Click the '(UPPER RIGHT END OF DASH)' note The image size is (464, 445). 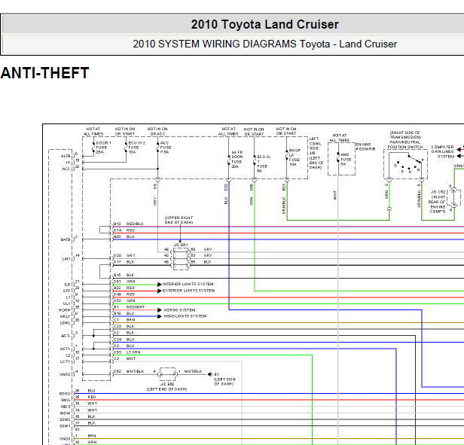(x=179, y=220)
